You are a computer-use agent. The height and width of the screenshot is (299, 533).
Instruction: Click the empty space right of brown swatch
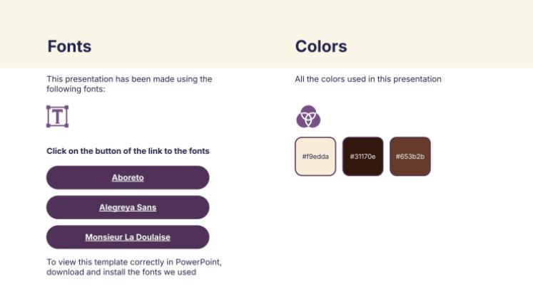[x=478, y=156]
